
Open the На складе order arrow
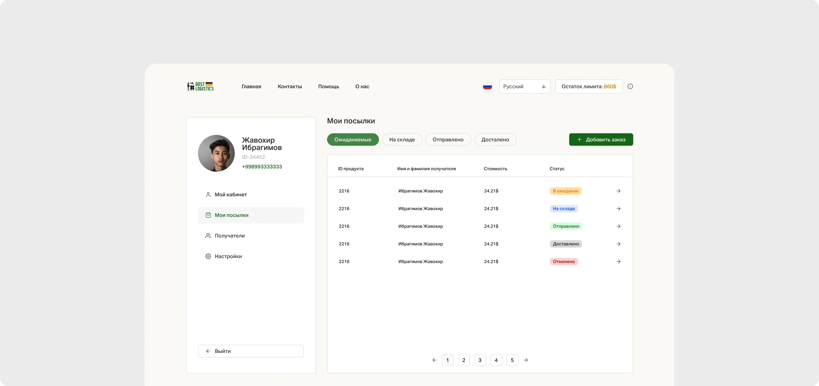tap(618, 209)
